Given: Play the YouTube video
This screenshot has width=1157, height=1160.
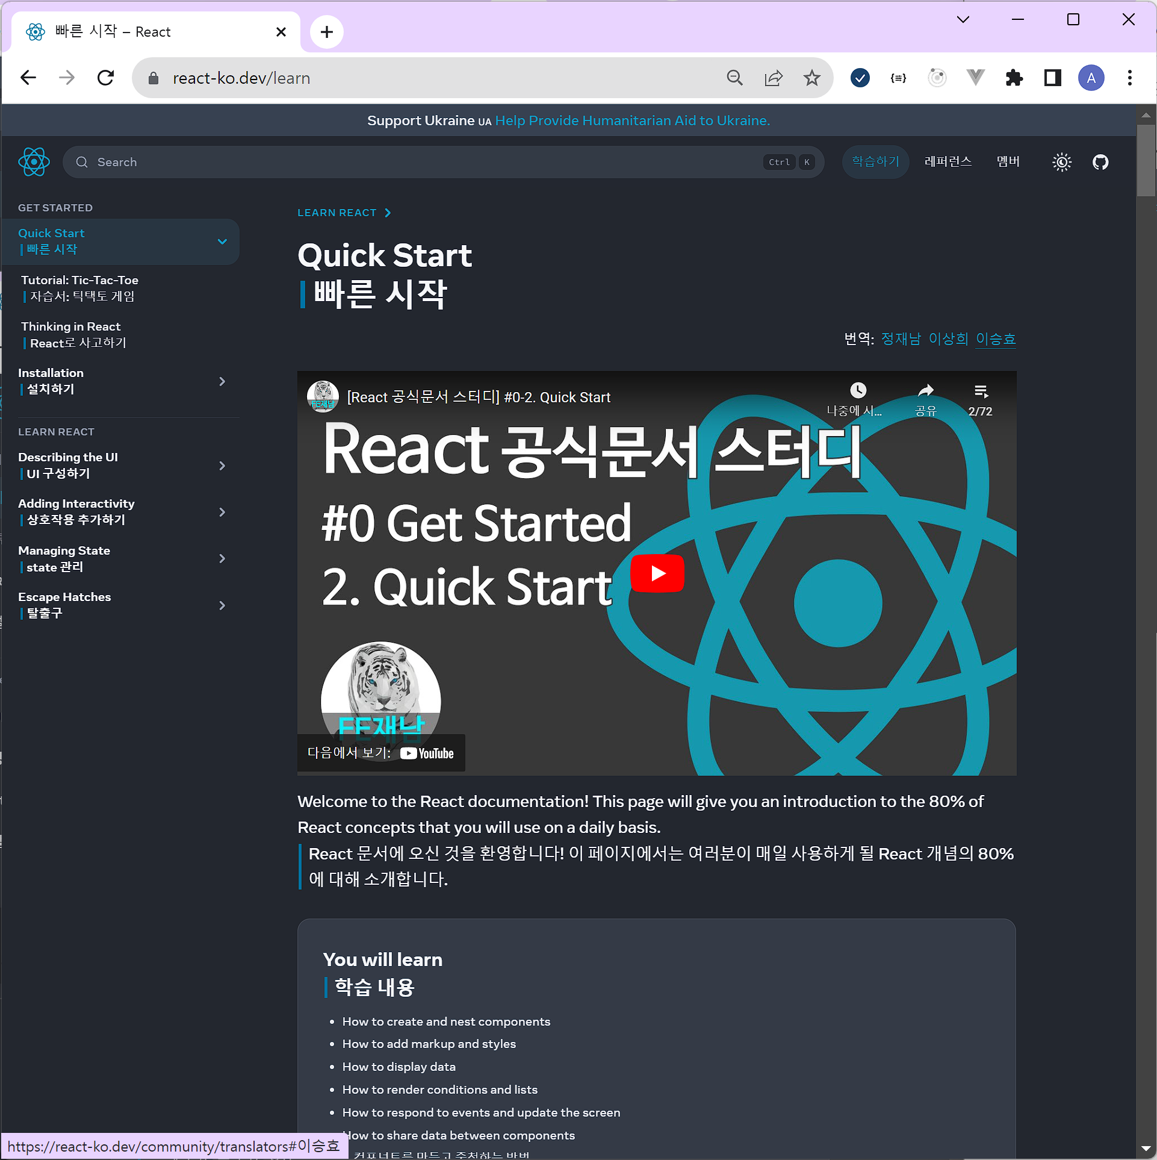Looking at the screenshot, I should click(x=657, y=573).
